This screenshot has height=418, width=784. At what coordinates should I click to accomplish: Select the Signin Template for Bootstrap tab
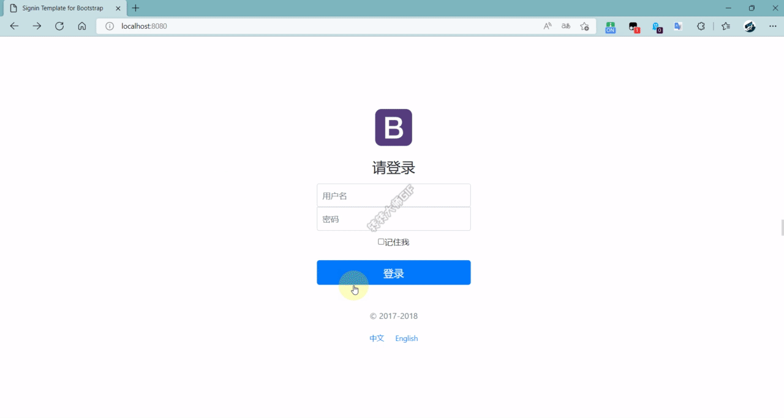65,8
